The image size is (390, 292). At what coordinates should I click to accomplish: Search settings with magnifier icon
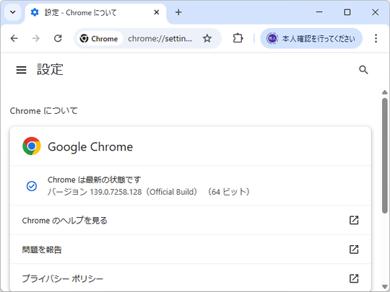(x=363, y=70)
